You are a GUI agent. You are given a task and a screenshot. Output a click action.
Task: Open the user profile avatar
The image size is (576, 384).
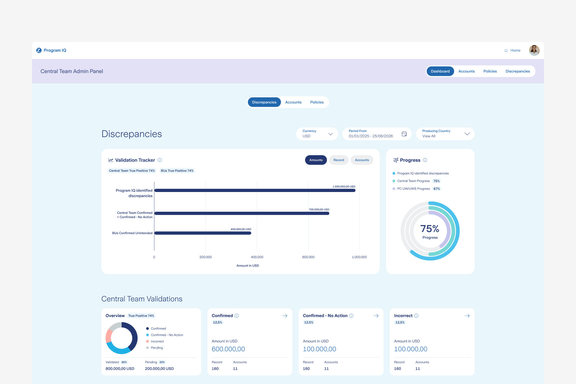[534, 50]
